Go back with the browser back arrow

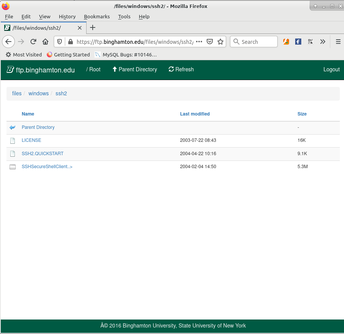click(8, 42)
